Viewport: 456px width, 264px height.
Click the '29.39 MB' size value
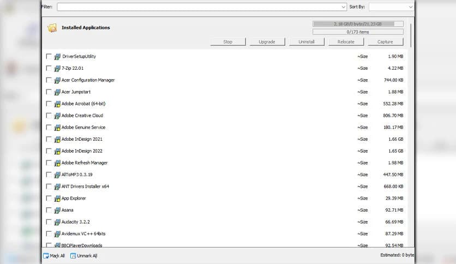394,199
